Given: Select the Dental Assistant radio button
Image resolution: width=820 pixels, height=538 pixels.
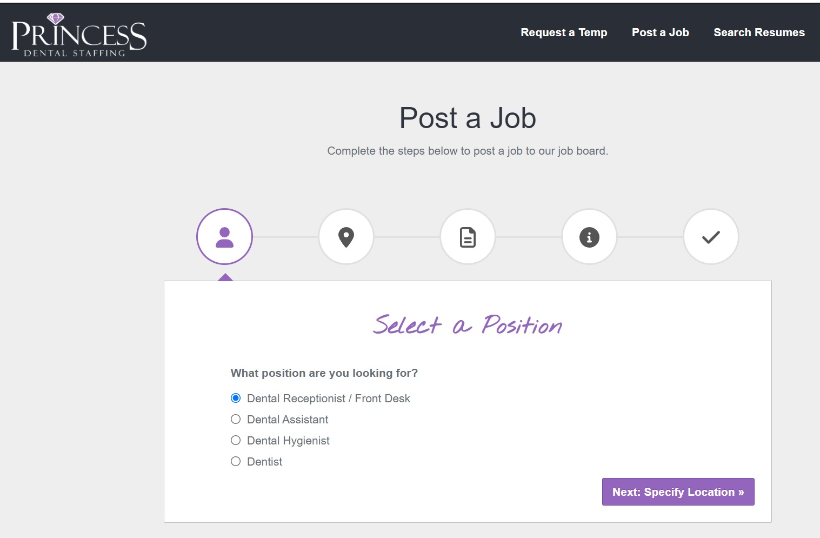Looking at the screenshot, I should click(x=236, y=420).
